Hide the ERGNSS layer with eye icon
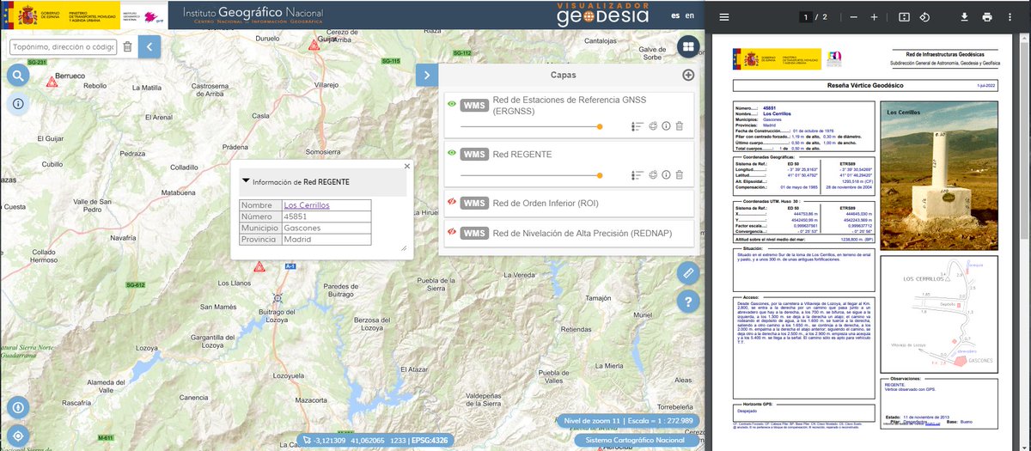The image size is (1031, 451). [x=451, y=105]
